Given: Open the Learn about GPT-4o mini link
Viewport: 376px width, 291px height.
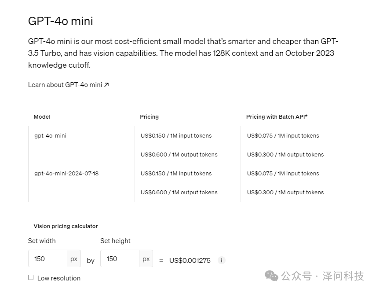Looking at the screenshot, I should click(65, 85).
